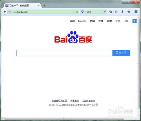The height and width of the screenshot is (121, 141).
Task: Open the hao123 link
Action: click(x=82, y=21)
